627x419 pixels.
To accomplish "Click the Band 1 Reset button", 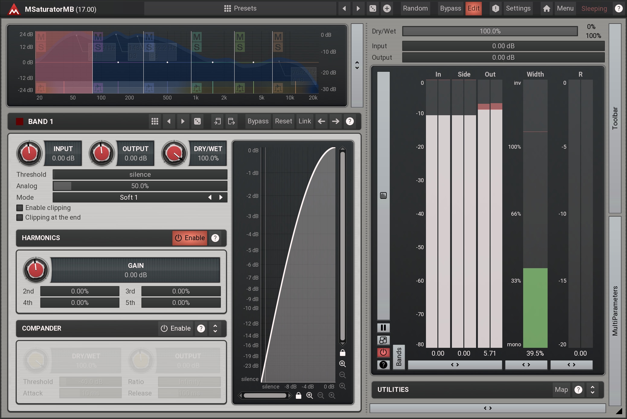I will 283,121.
